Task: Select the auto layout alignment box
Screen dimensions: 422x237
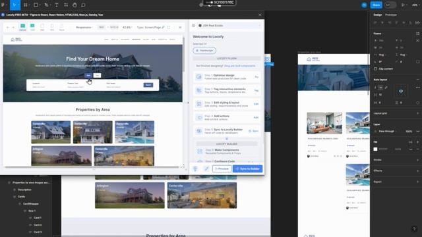Action: pos(401,91)
